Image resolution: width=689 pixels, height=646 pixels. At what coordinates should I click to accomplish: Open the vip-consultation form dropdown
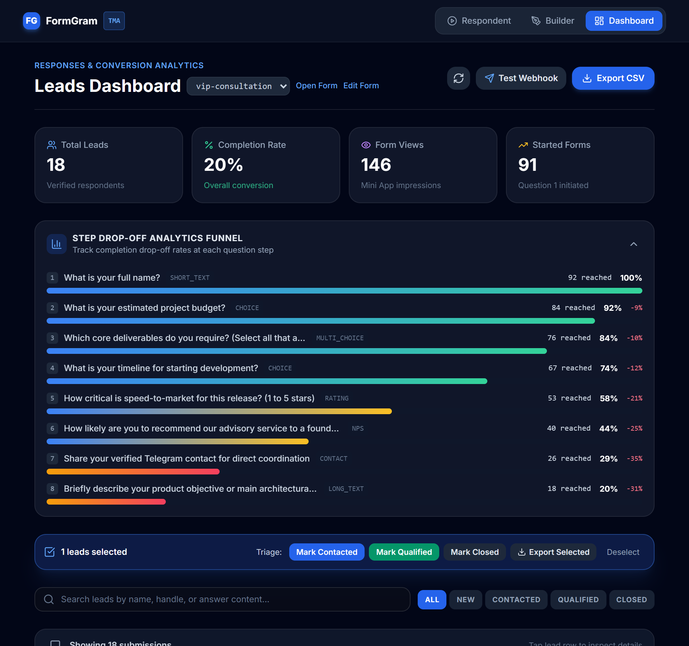tap(238, 86)
